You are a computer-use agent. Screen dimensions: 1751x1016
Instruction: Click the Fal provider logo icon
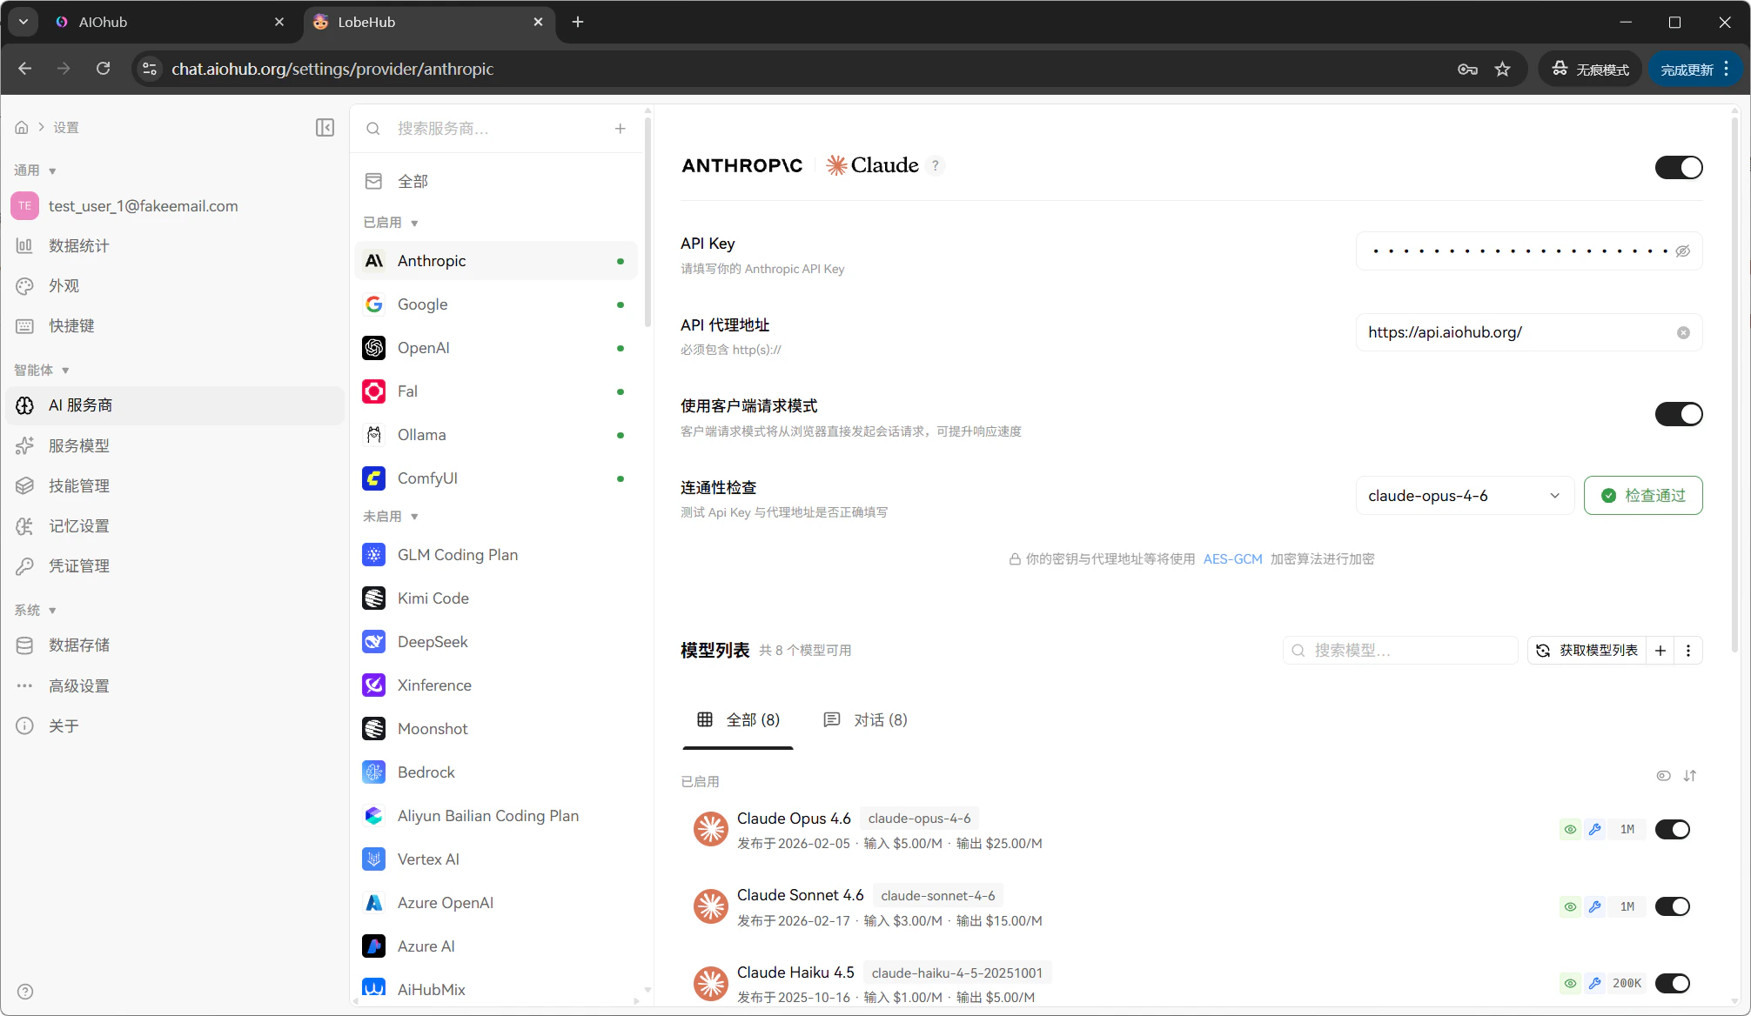click(374, 391)
